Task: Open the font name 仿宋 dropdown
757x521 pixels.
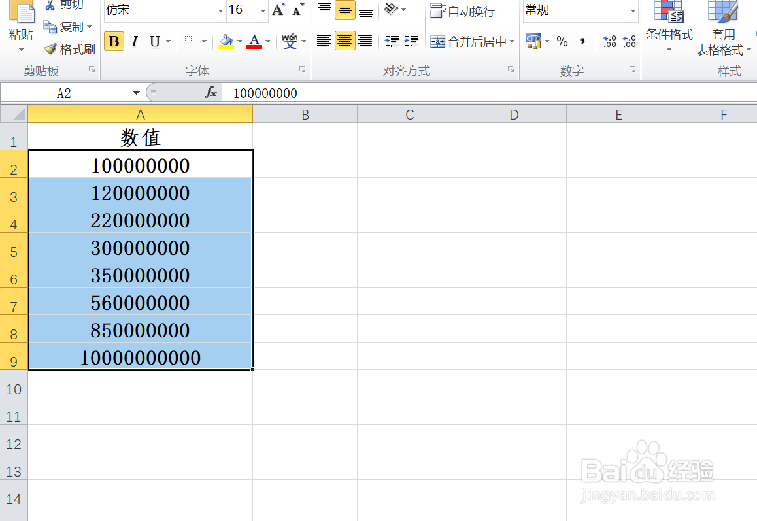Action: [220, 10]
